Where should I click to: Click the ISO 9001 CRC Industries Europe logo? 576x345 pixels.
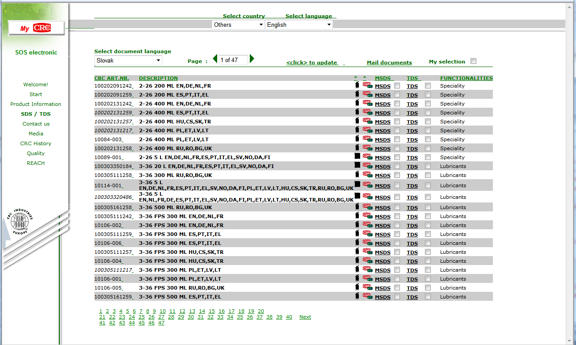(19, 221)
